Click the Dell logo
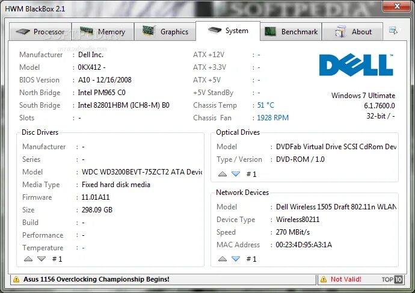Screen dimensions: 415x293 [356, 65]
